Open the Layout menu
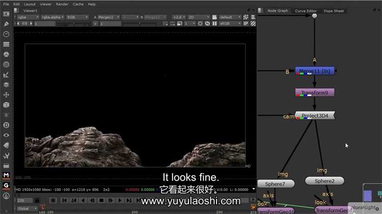The image size is (382, 214). click(30, 4)
